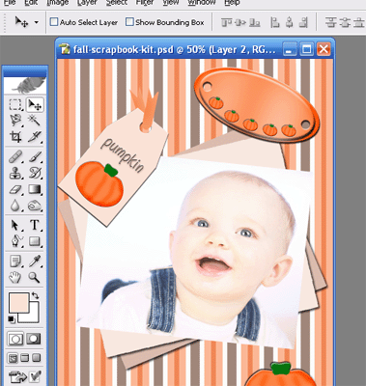366x386 pixels.
Task: Select the Clone Stamp tool
Action: click(x=15, y=173)
